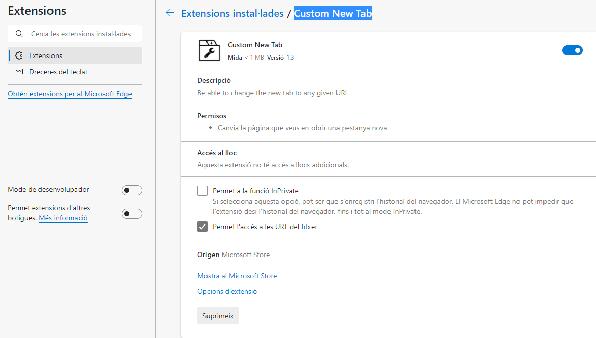Click the Mida < 1 MB text
Screen dimensions: 596x338
coord(246,58)
